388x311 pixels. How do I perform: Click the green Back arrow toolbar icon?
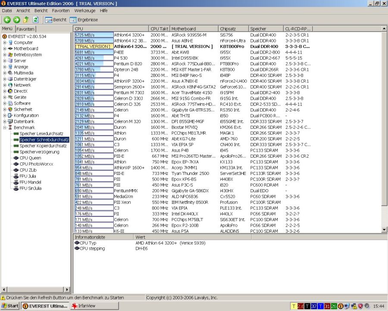coord(7,19)
